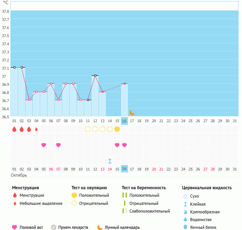Viewport: 242px width, 230px height.
Task: Click the sticky cervical fluid icon on day 14
Action: (110, 161)
